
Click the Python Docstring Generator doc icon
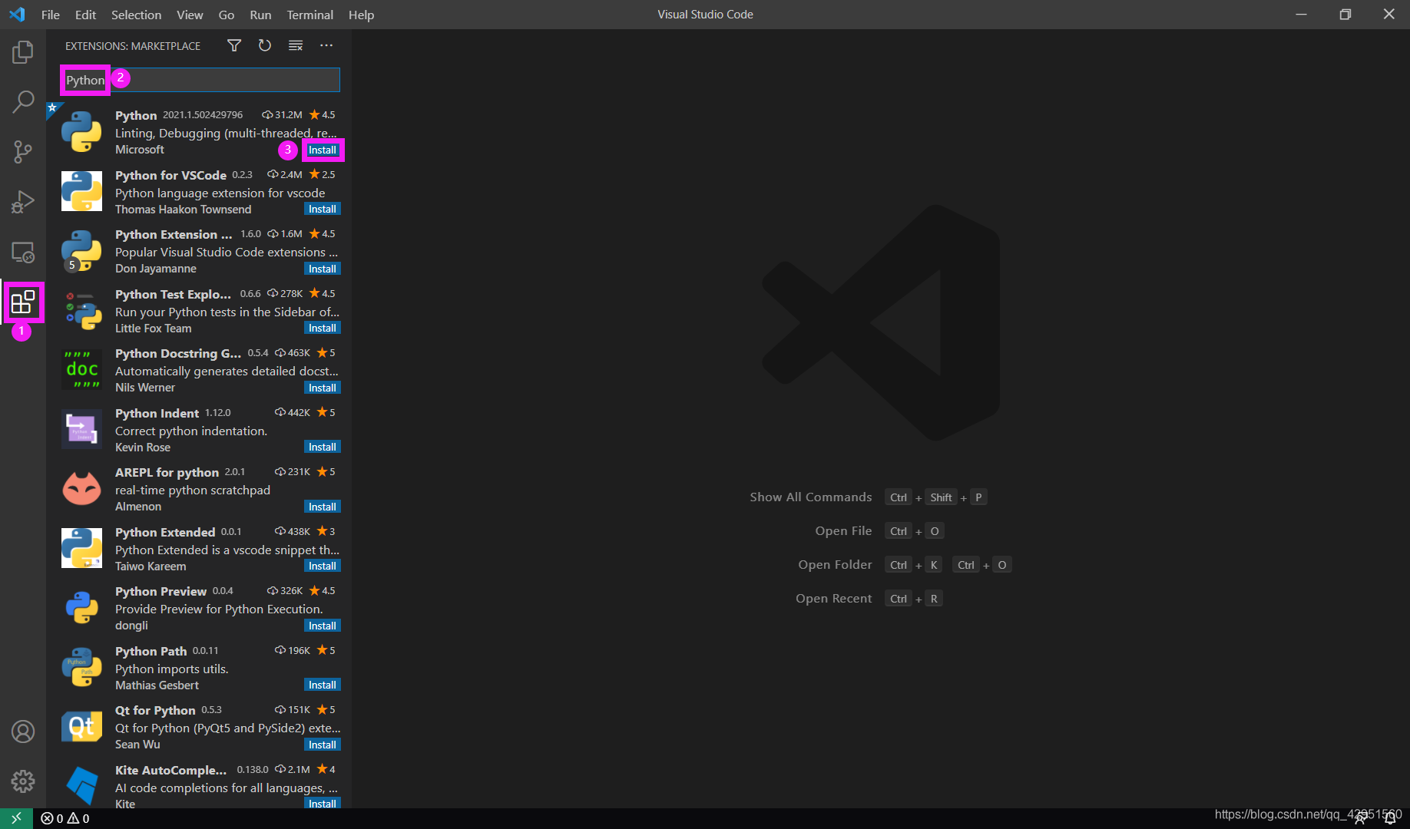click(81, 369)
